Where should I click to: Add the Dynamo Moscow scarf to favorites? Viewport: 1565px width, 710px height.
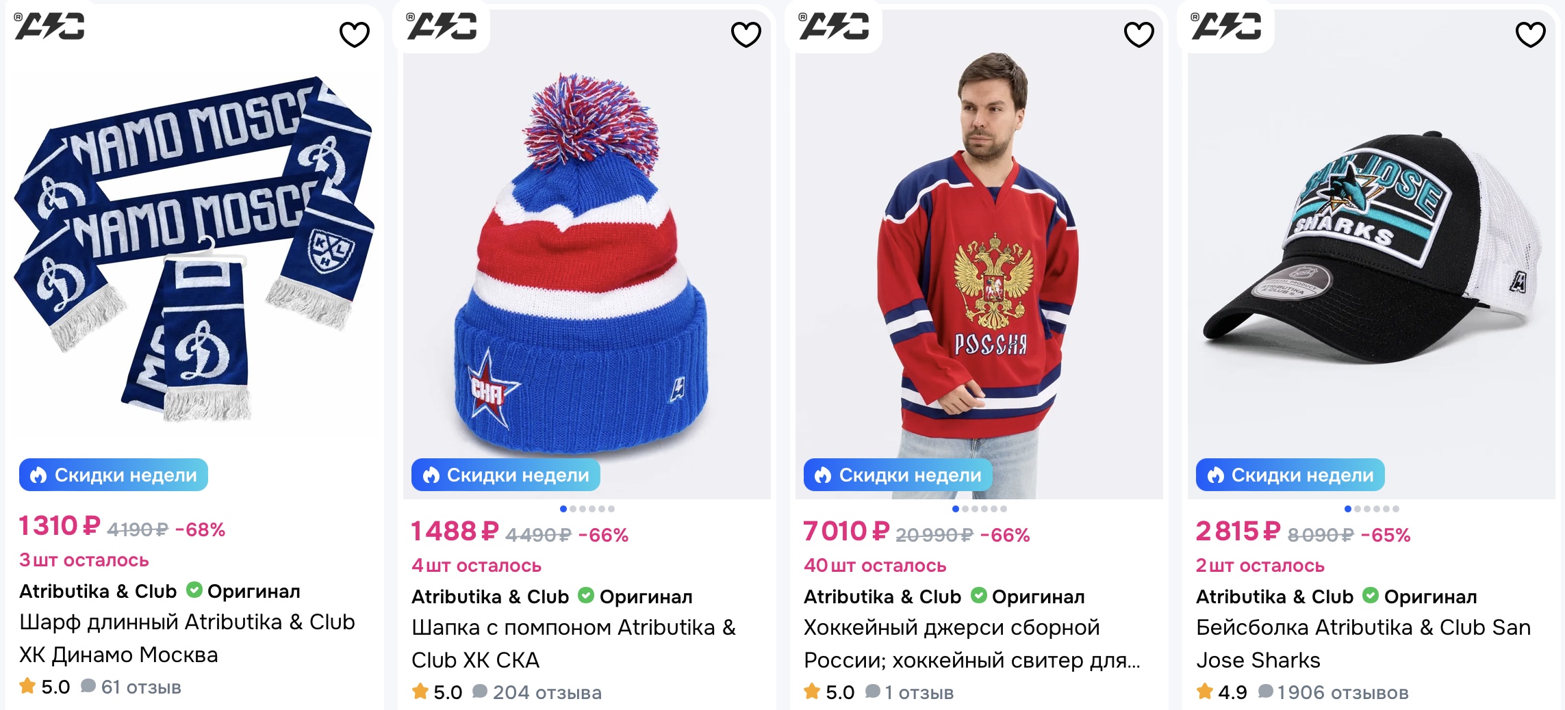tap(353, 33)
